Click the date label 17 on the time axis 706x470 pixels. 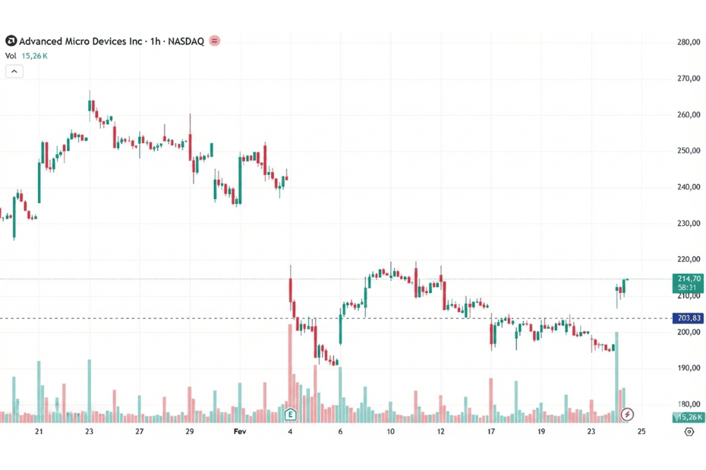(491, 431)
